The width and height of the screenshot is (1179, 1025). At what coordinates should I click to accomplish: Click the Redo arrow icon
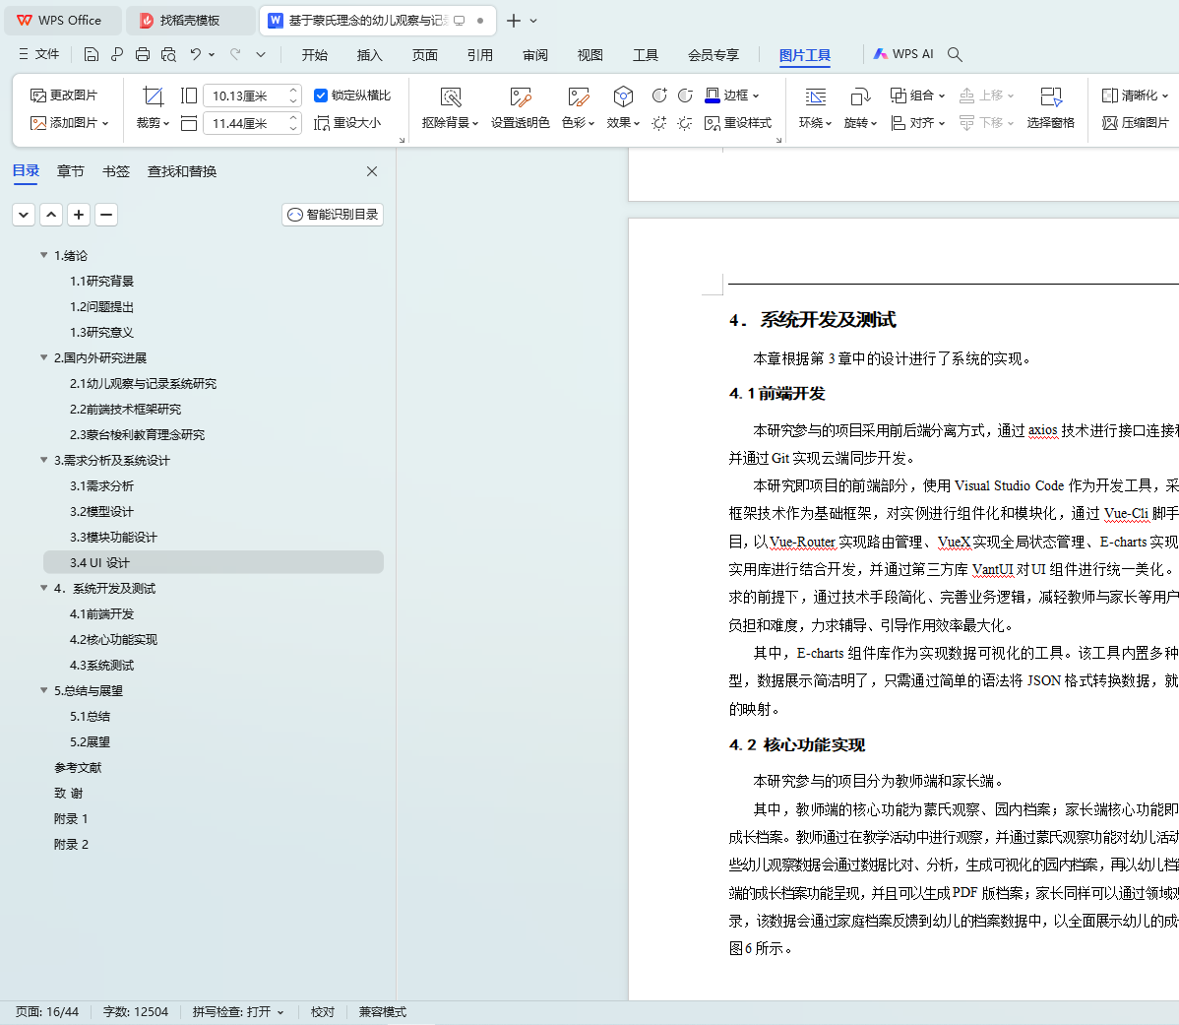click(x=235, y=54)
